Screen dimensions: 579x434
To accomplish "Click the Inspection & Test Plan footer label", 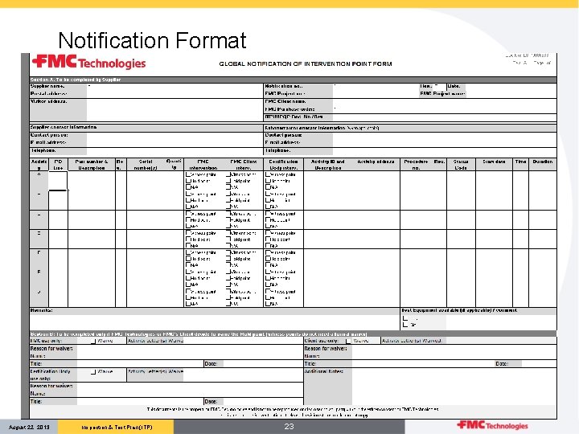I will click(117, 428).
